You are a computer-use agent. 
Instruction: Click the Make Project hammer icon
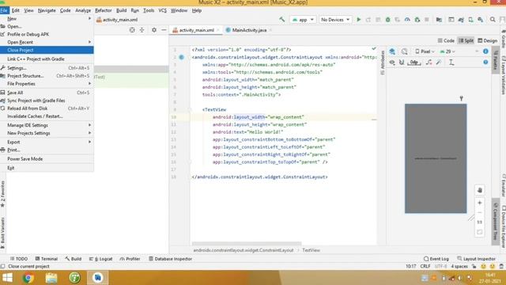[282, 20]
